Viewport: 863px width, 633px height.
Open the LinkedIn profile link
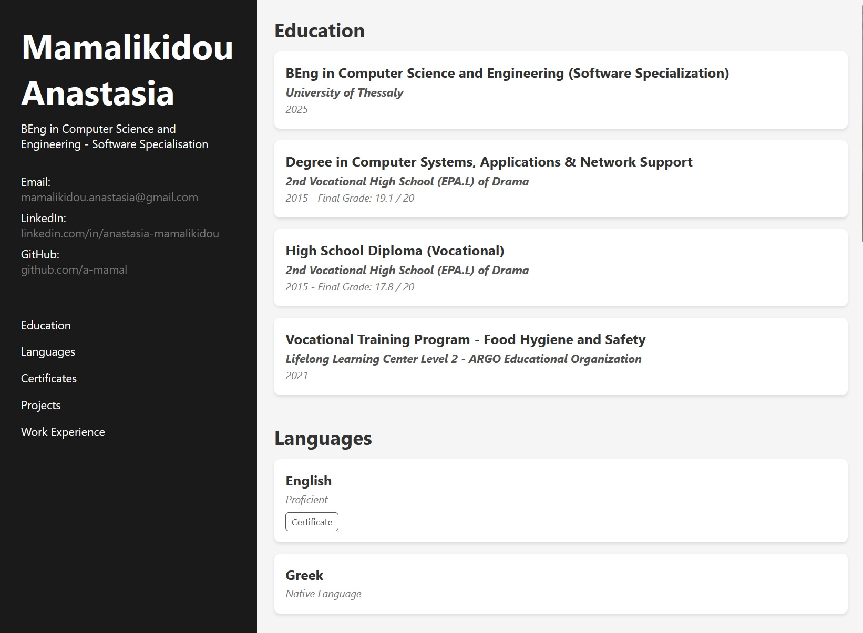120,234
